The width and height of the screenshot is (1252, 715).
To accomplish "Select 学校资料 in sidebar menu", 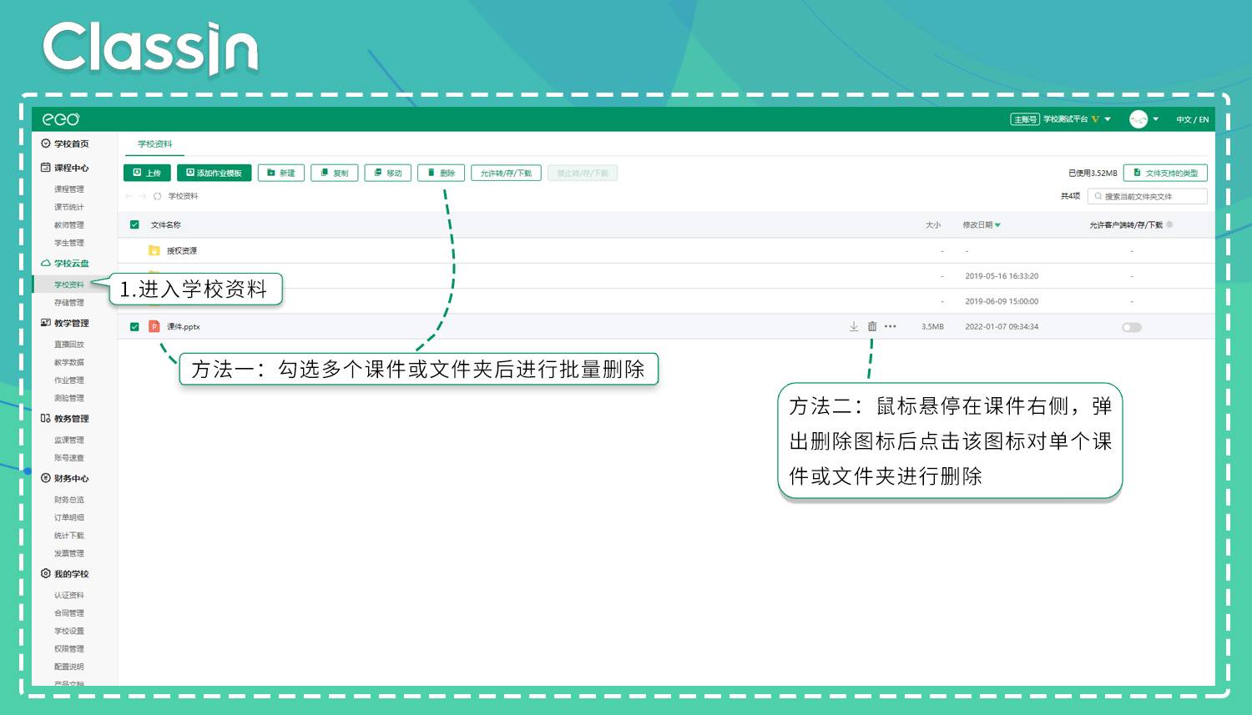I will [x=69, y=284].
